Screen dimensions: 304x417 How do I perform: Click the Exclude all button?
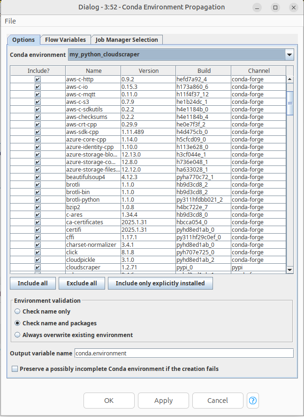tap(82, 283)
